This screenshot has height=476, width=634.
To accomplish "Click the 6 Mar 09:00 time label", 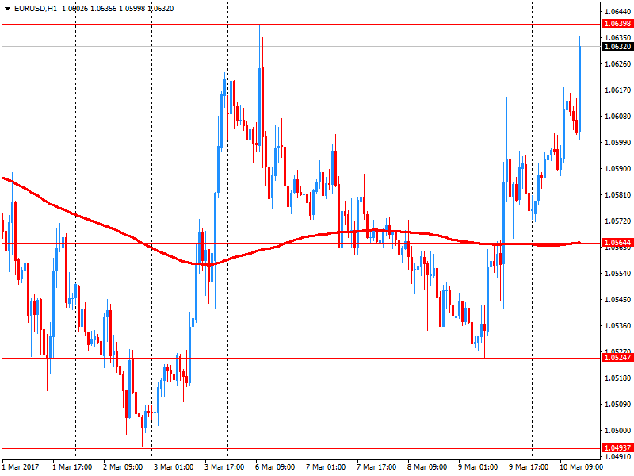I will click(x=275, y=466).
